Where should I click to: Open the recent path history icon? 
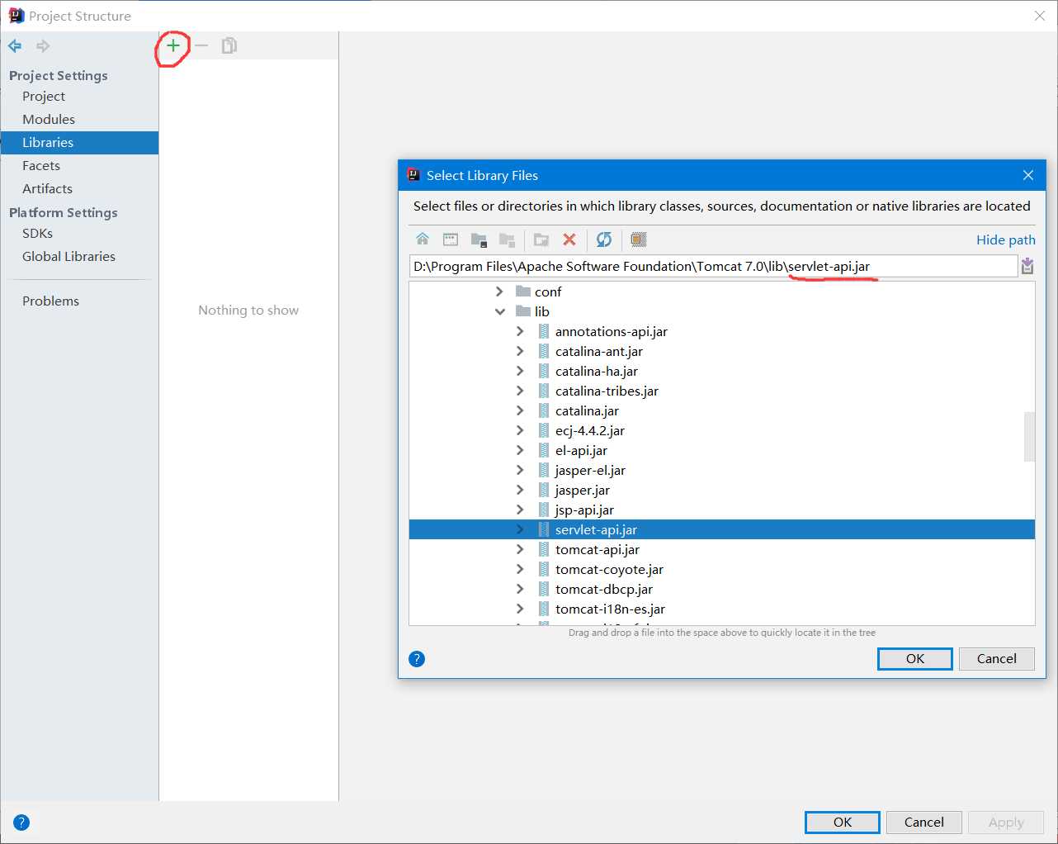coord(1027,266)
